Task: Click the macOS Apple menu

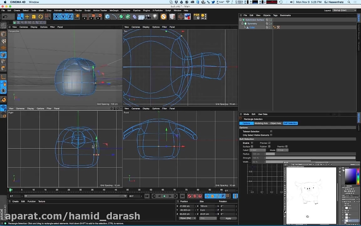Action: pyautogui.click(x=5, y=2)
